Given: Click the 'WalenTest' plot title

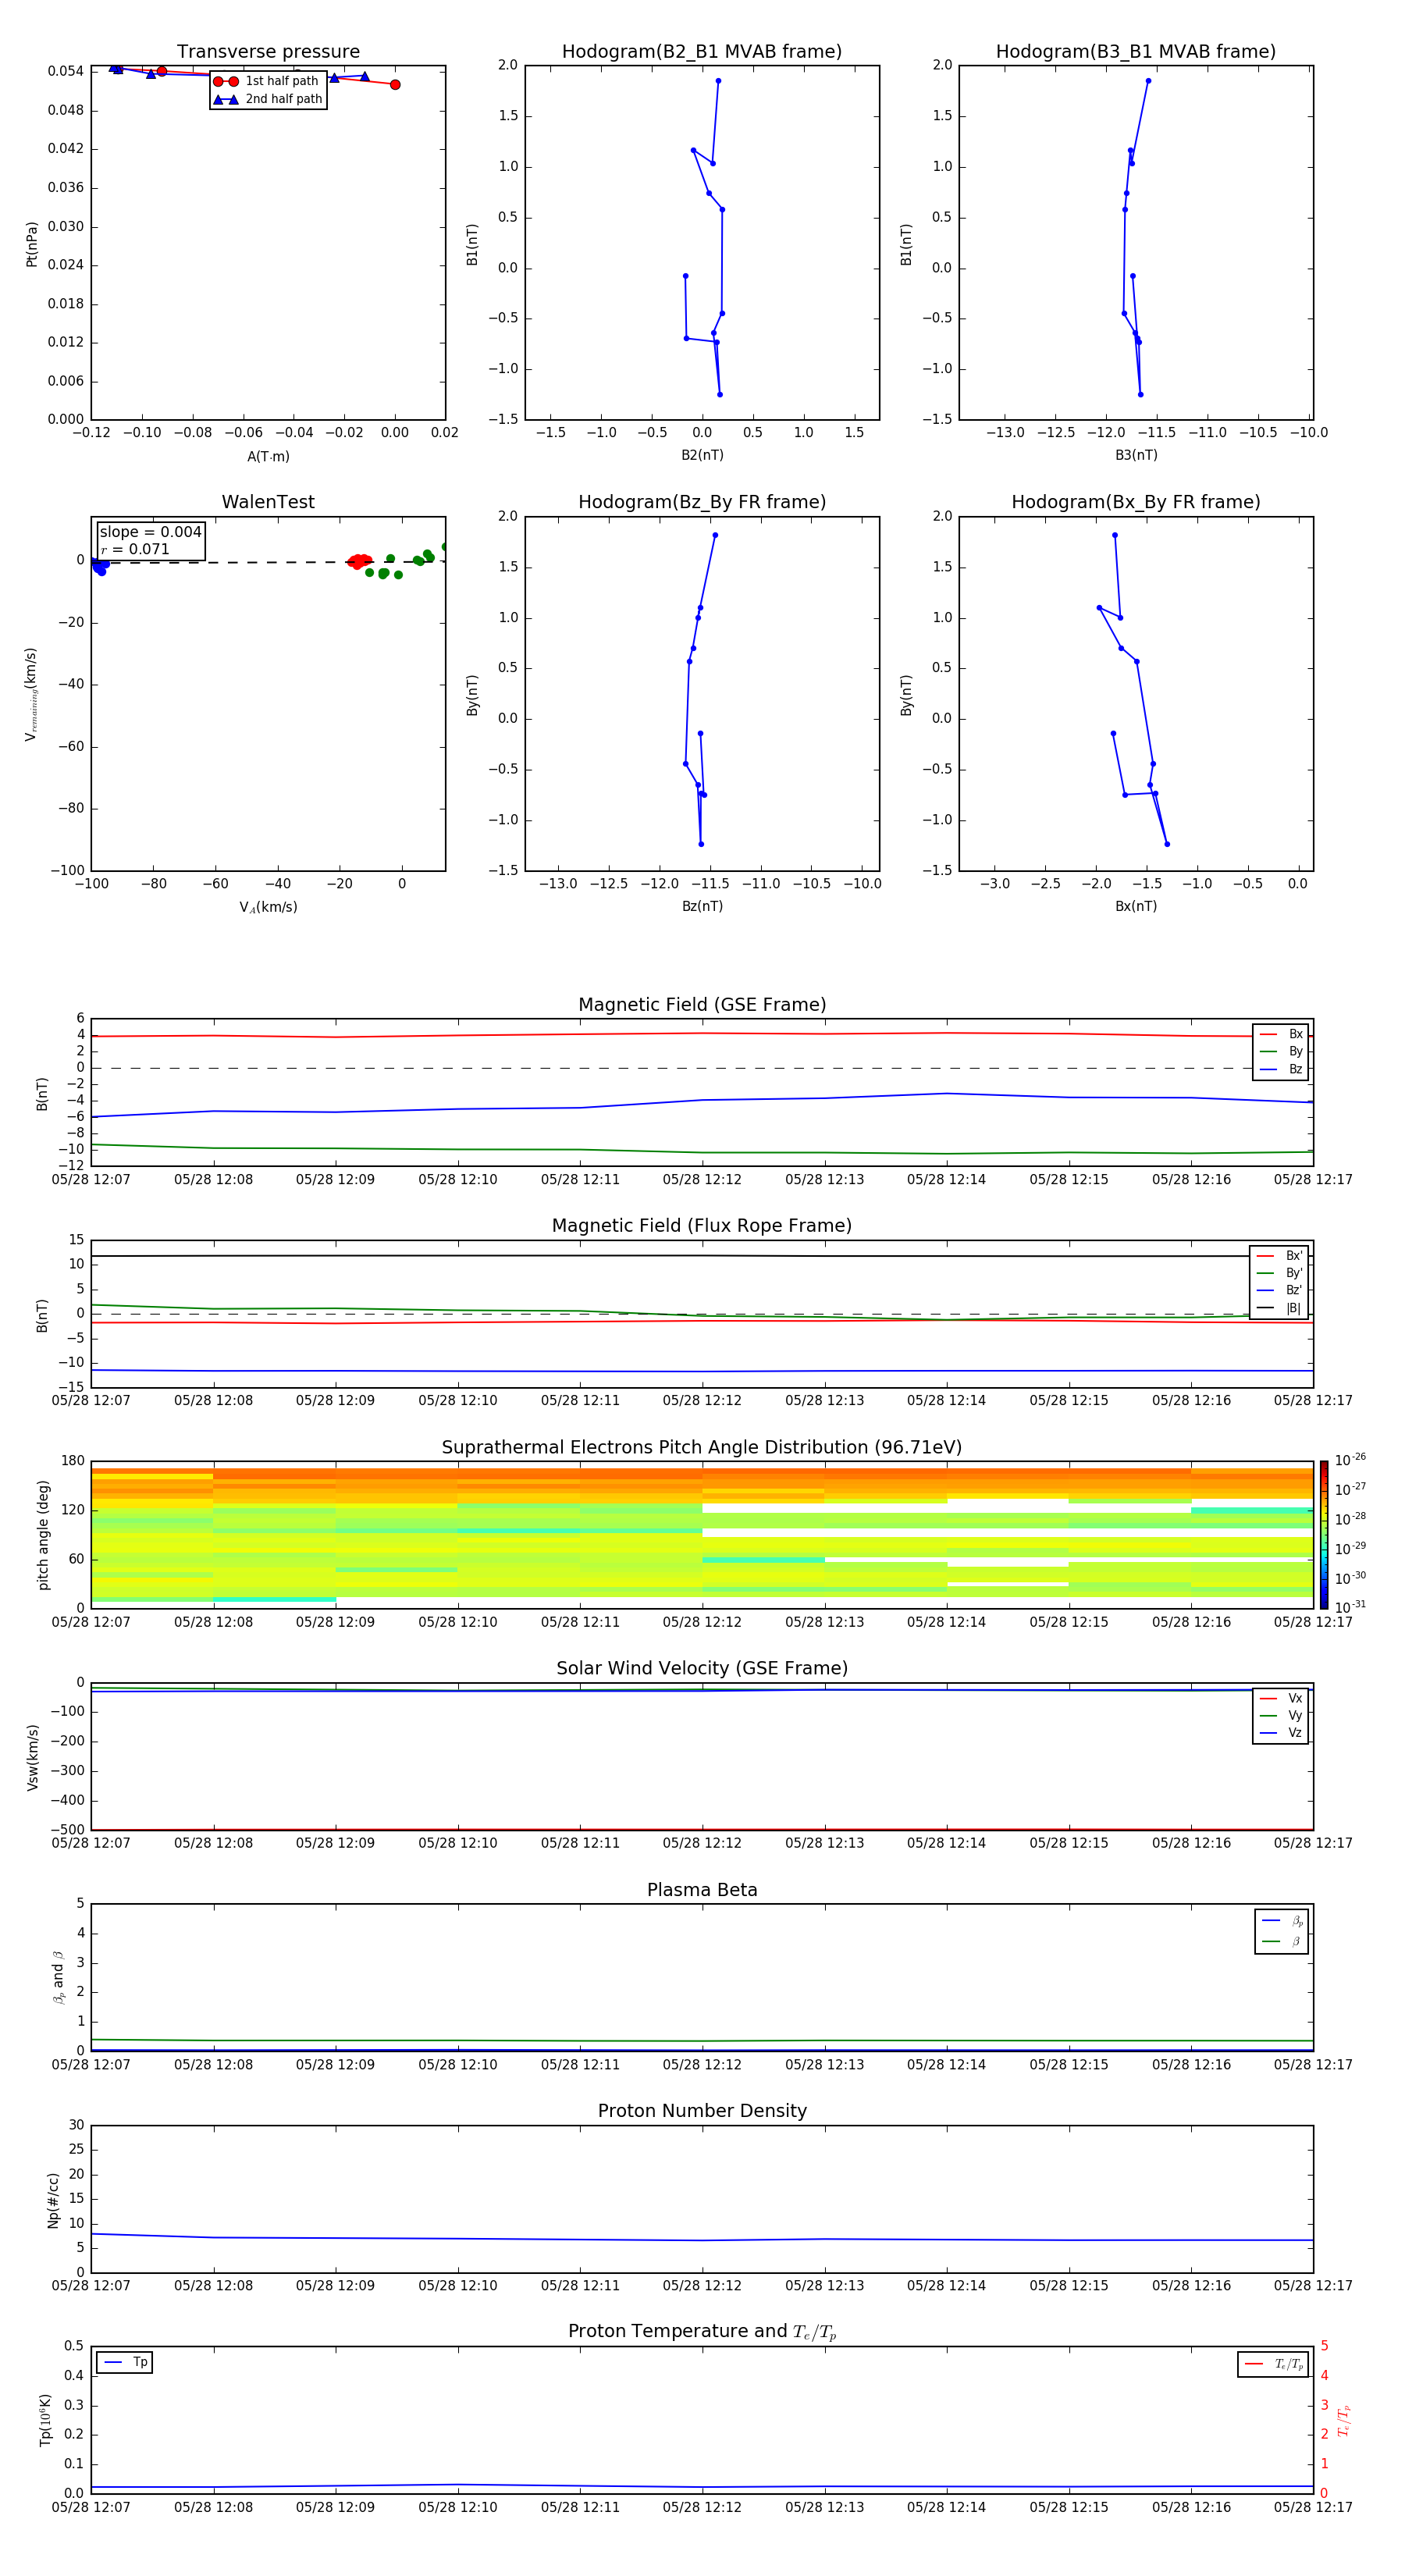Looking at the screenshot, I should point(268,502).
